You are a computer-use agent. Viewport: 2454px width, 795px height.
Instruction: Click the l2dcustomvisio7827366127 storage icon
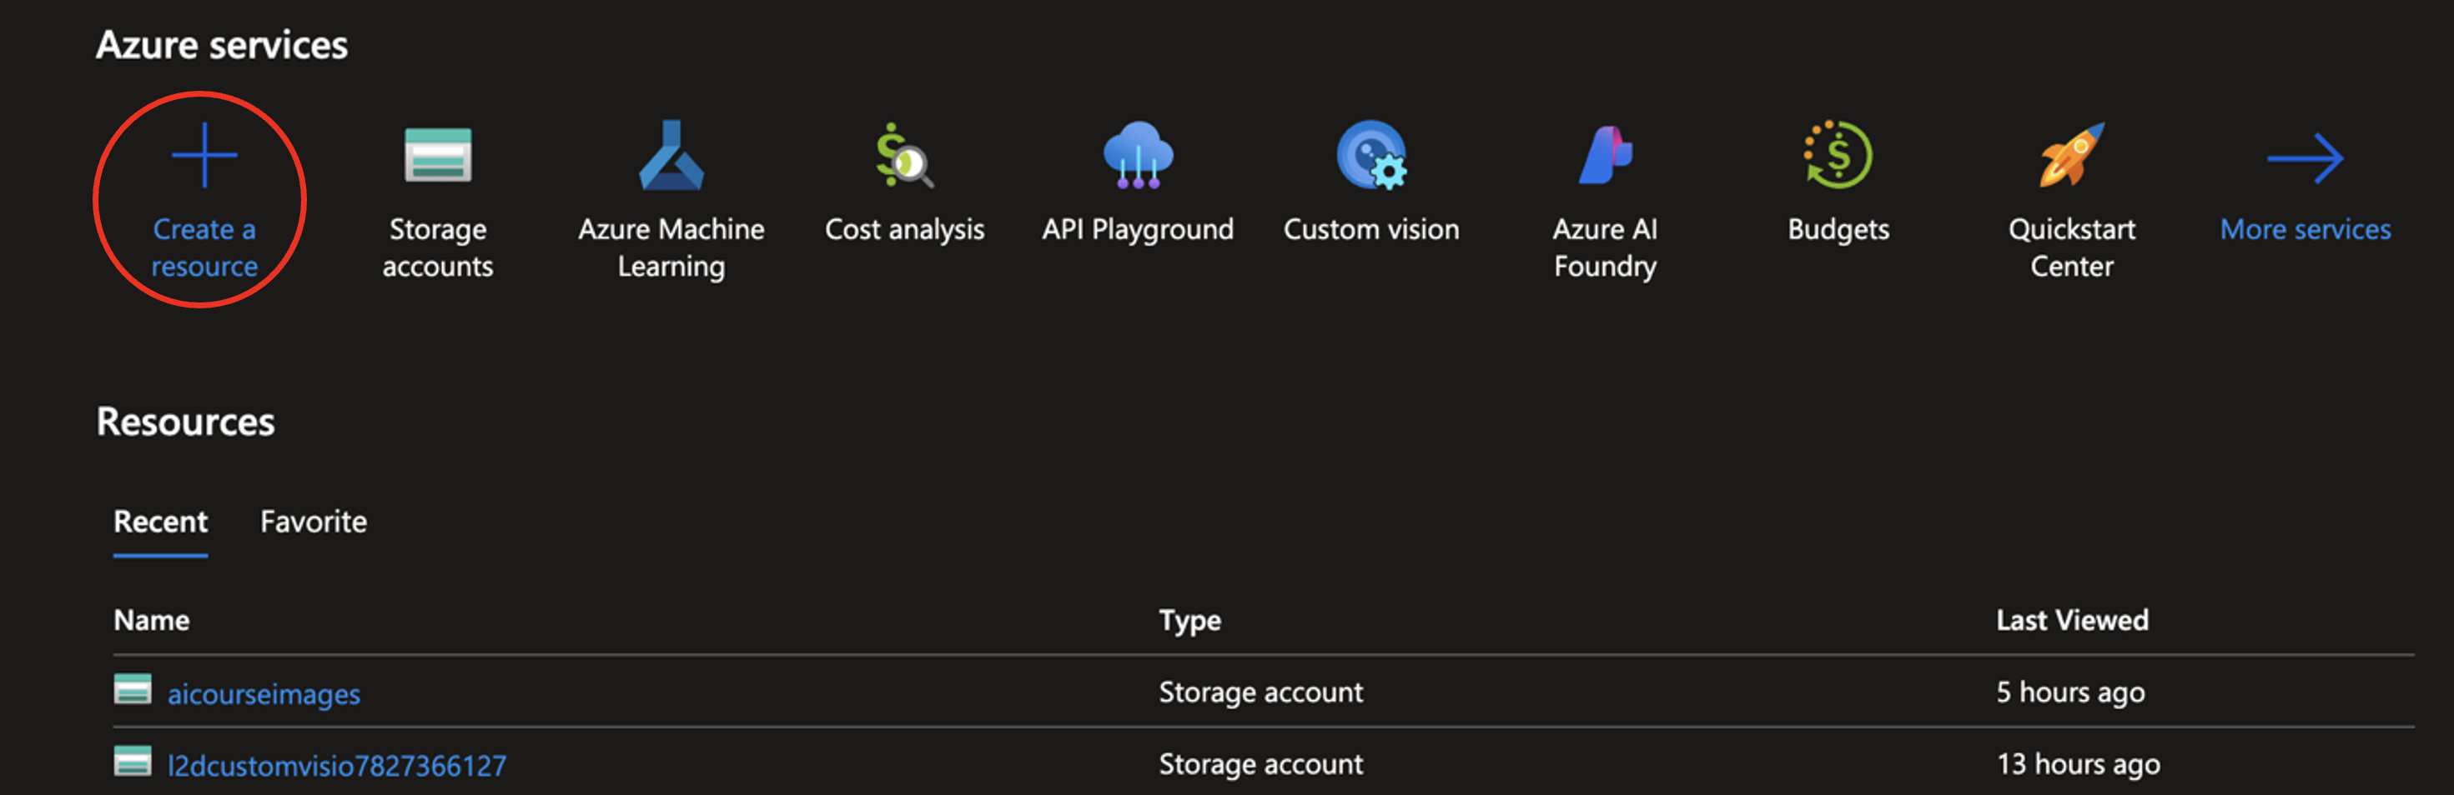[133, 761]
